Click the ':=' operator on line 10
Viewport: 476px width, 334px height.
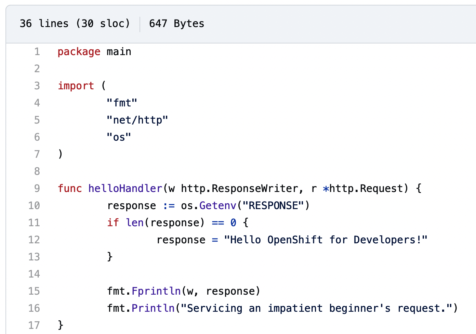(169, 206)
